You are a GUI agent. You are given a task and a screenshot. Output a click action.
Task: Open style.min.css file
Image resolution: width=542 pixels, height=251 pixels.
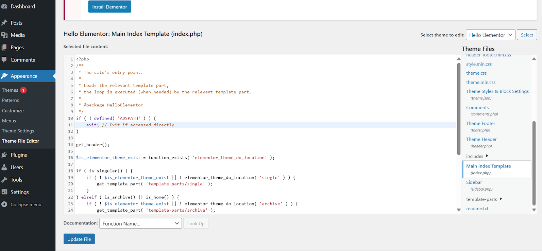click(x=479, y=64)
